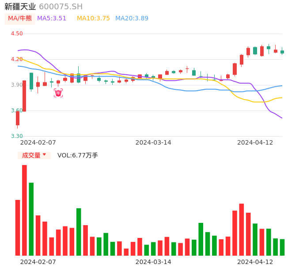Toggle the MA10 yellow line legend

click(x=93, y=19)
